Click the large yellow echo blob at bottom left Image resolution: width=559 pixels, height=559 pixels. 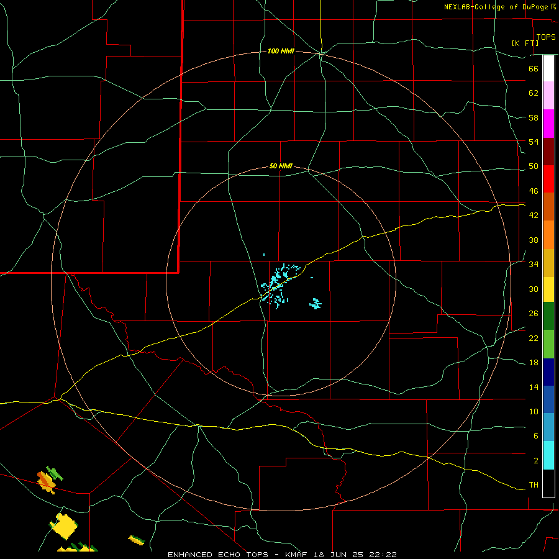coord(64,526)
